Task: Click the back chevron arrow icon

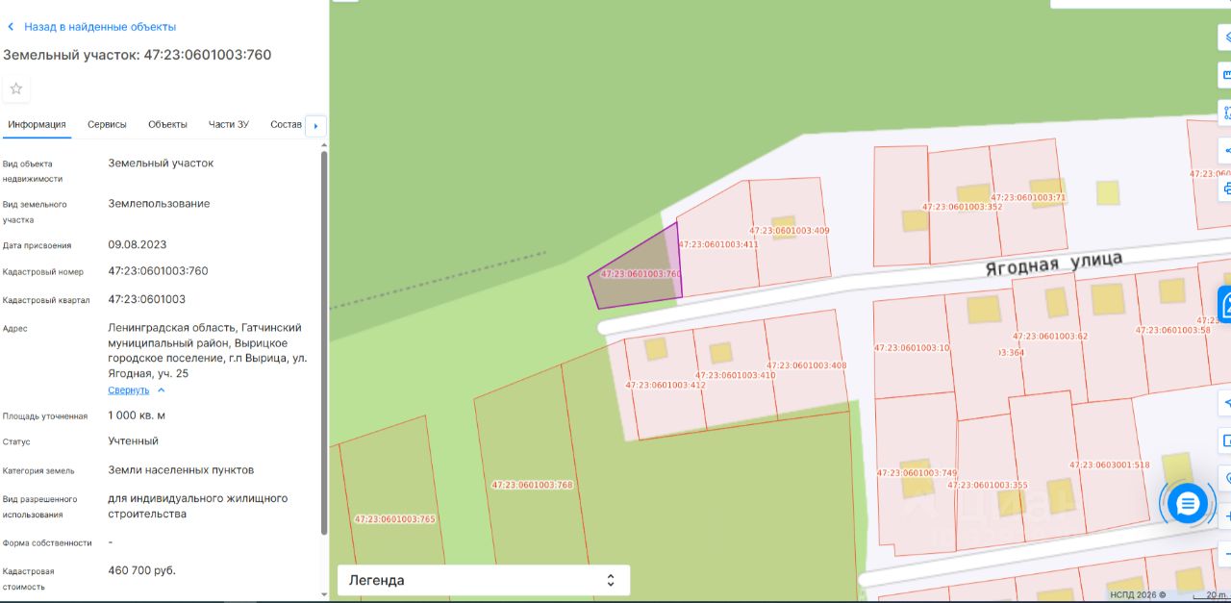Action: point(11,27)
